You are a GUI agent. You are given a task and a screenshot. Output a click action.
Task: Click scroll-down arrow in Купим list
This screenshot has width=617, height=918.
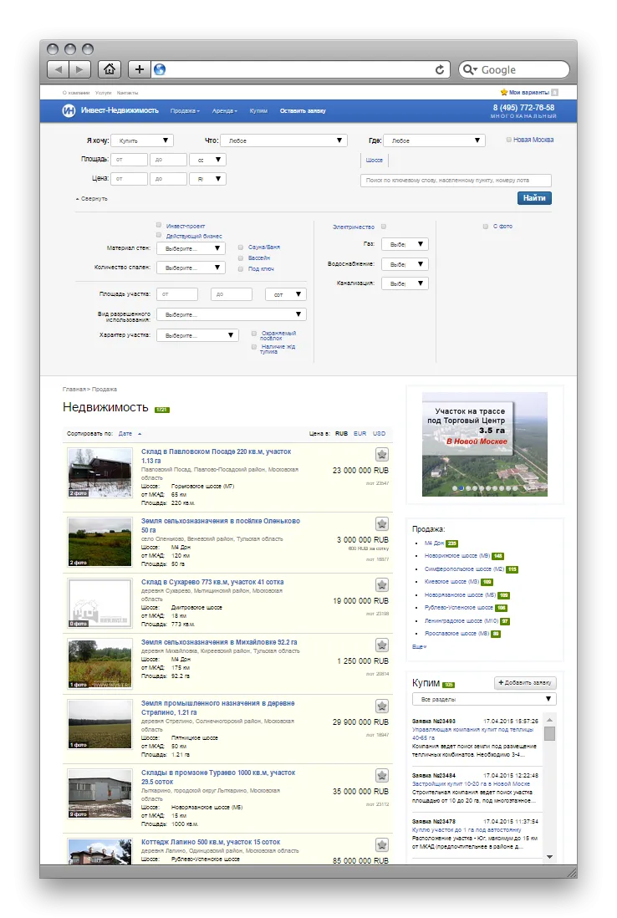click(x=549, y=856)
